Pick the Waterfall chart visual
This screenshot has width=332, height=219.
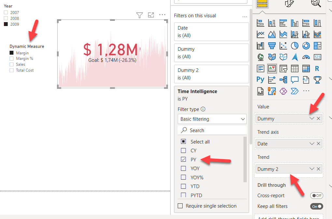[260, 46]
